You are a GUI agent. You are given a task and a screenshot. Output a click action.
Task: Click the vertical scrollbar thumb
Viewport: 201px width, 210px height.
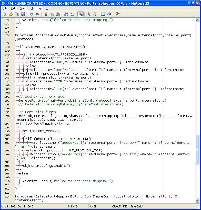pos(197,150)
